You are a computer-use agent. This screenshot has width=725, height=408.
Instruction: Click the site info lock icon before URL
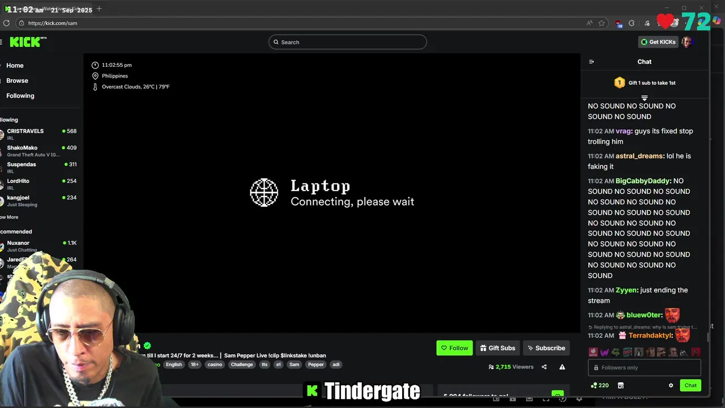point(22,23)
